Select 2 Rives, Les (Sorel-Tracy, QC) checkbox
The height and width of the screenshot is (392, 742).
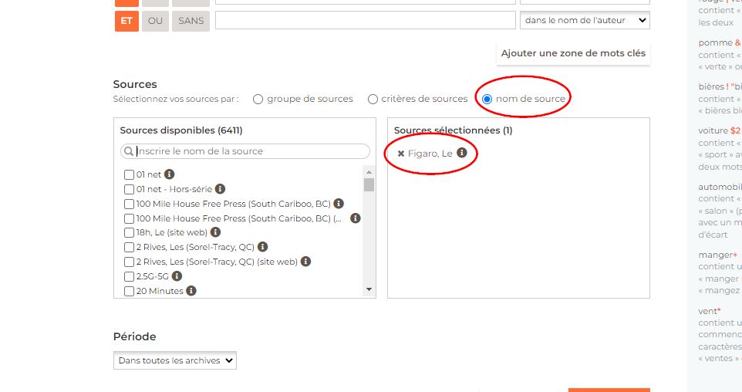coord(129,247)
